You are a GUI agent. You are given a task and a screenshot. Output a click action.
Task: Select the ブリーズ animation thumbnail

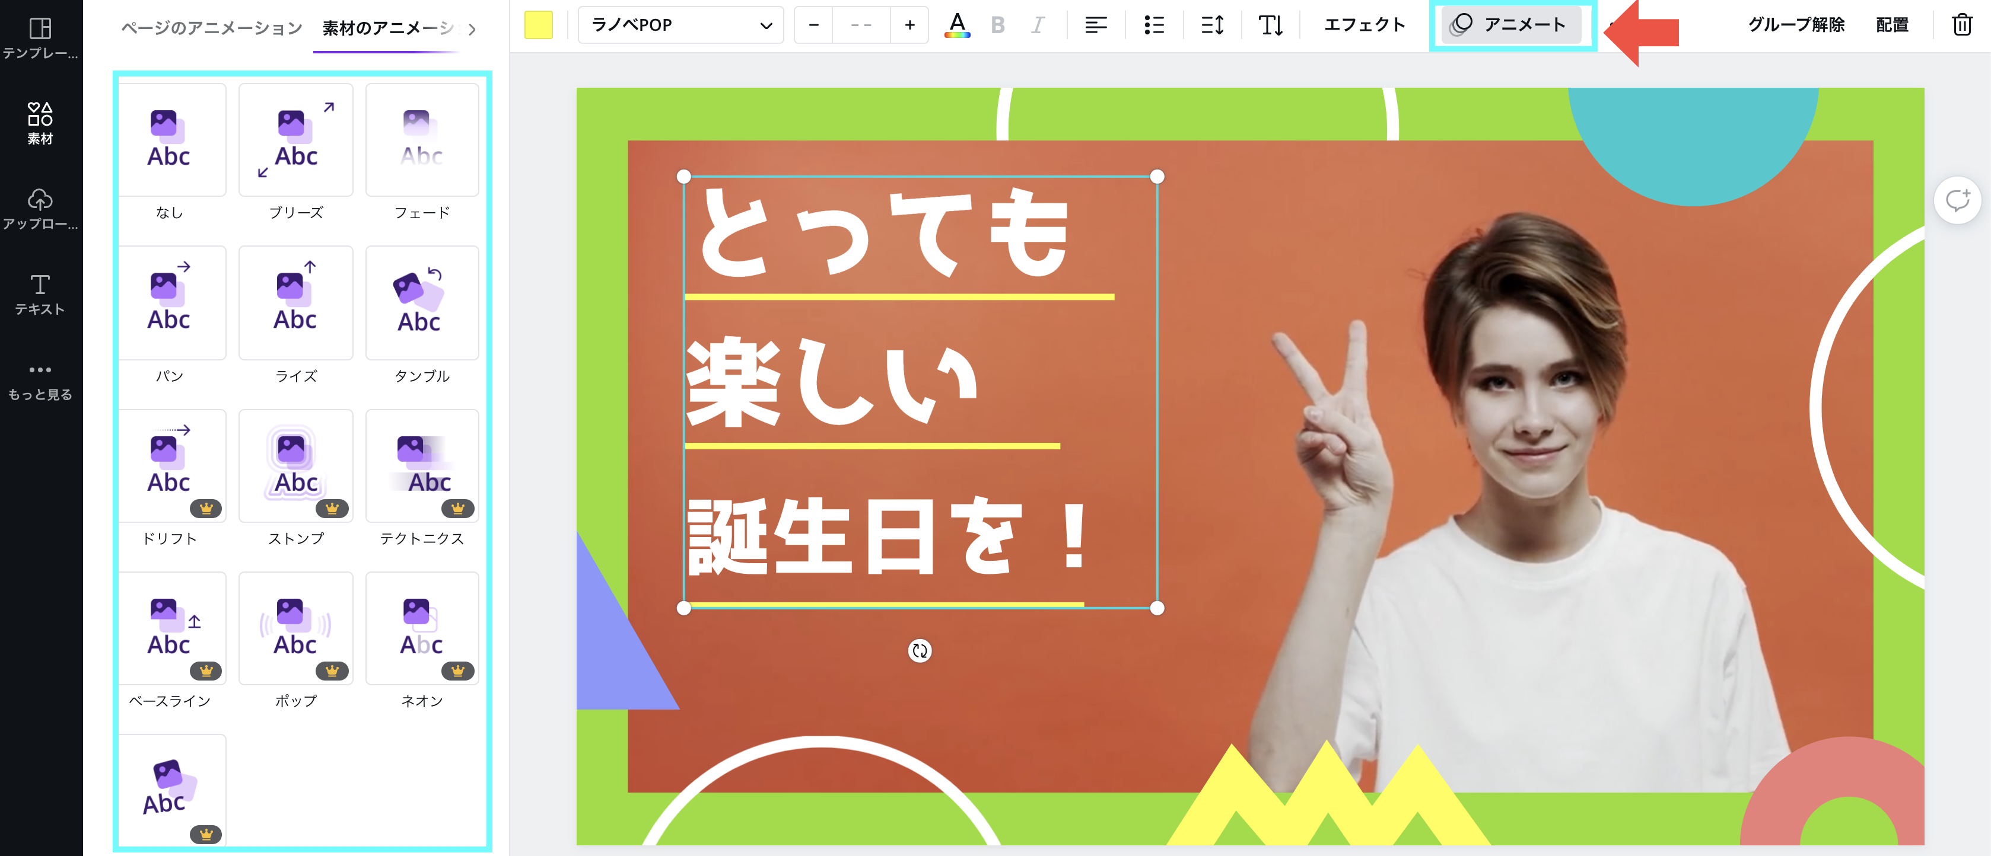pyautogui.click(x=296, y=140)
